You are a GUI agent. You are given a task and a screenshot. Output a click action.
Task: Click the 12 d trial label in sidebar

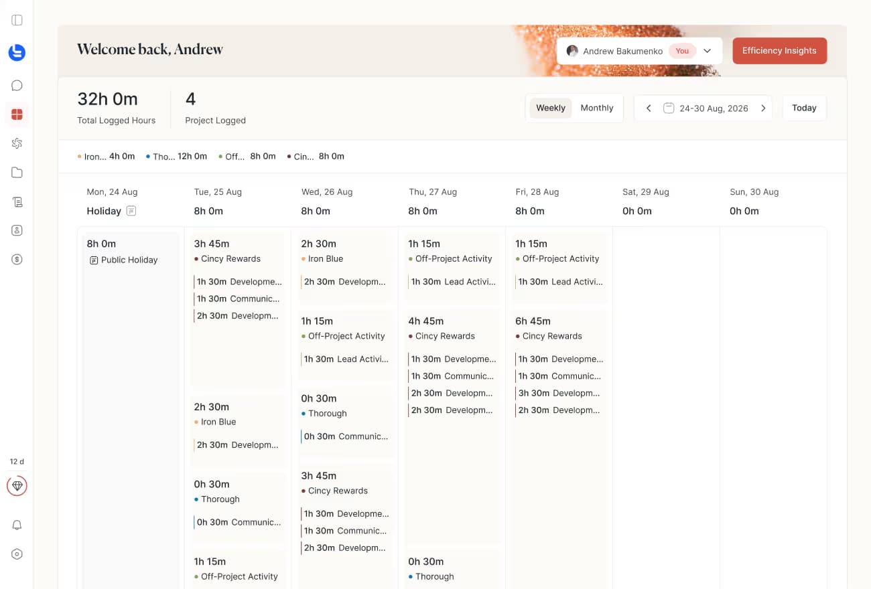pos(17,462)
